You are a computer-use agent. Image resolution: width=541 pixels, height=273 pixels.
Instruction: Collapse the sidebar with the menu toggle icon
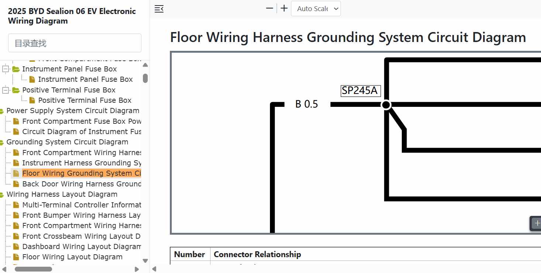[x=159, y=9]
